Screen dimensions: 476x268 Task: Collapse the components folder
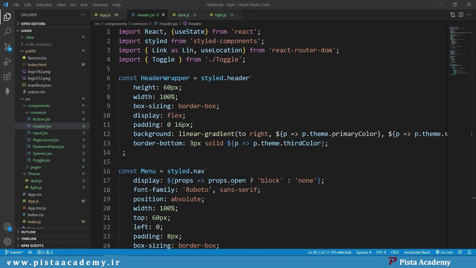[52, 106]
